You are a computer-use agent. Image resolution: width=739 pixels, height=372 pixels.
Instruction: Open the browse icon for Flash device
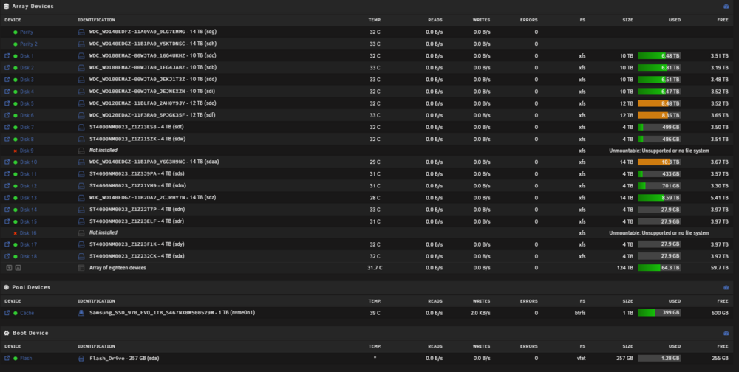click(x=7, y=358)
